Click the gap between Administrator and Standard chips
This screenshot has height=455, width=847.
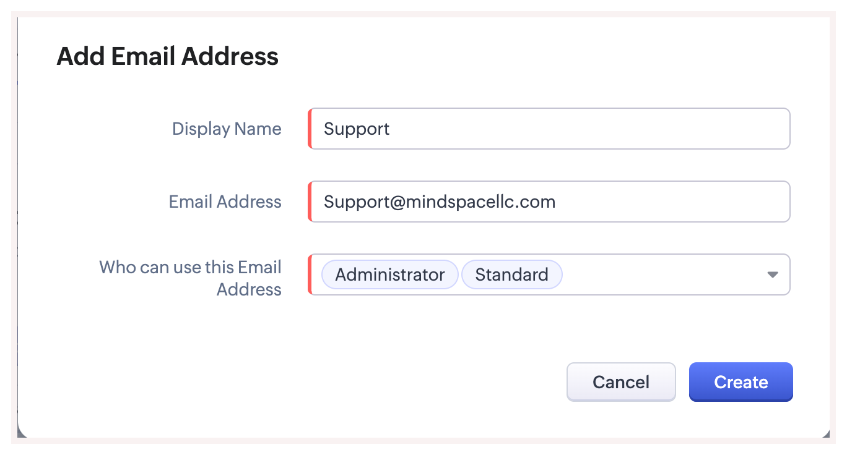(460, 274)
